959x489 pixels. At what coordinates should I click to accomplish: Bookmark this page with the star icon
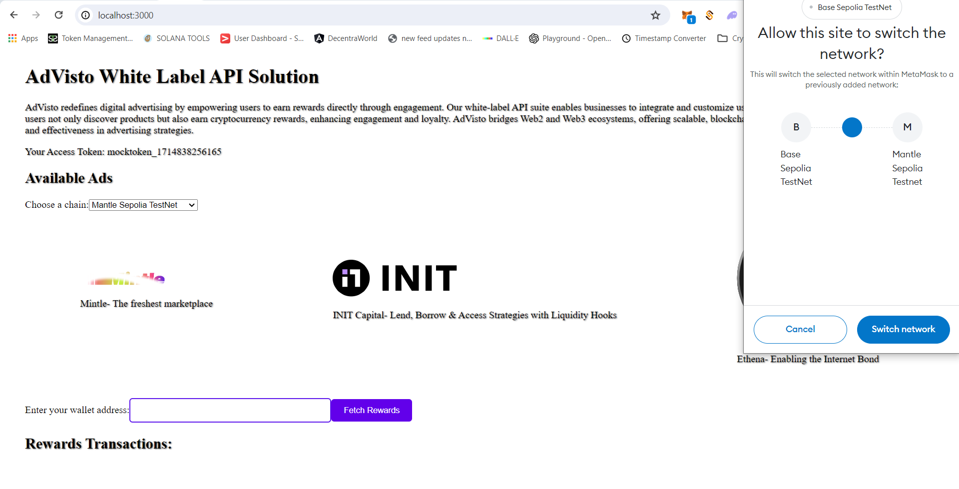click(x=655, y=15)
